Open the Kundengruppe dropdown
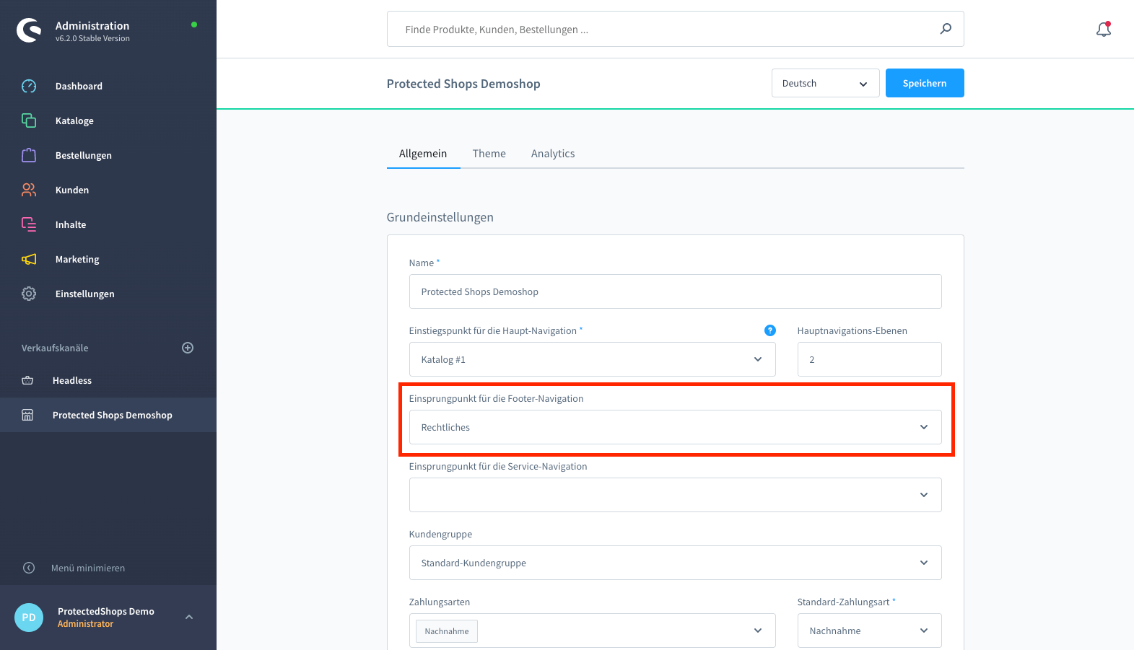1134x650 pixels. [x=675, y=563]
